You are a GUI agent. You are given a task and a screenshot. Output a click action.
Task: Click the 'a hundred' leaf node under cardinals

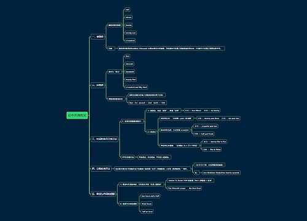pos(130,41)
